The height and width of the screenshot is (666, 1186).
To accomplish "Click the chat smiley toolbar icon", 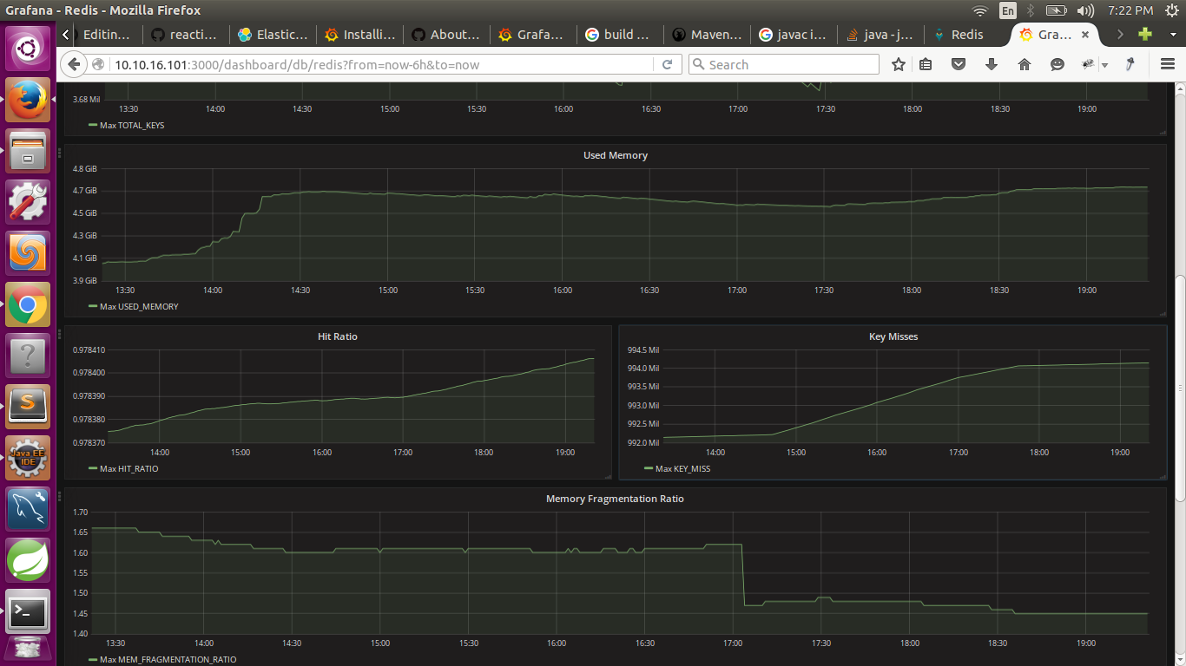I will pos(1057,64).
